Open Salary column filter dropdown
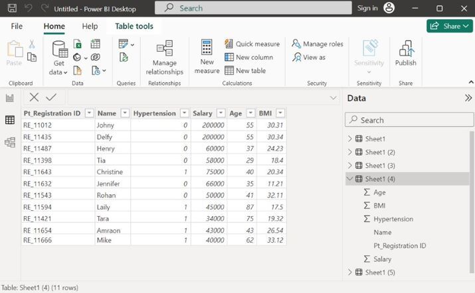The image size is (475, 293). [221, 113]
